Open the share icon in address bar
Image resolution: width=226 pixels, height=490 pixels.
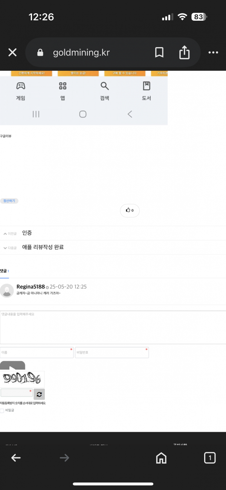(x=184, y=52)
